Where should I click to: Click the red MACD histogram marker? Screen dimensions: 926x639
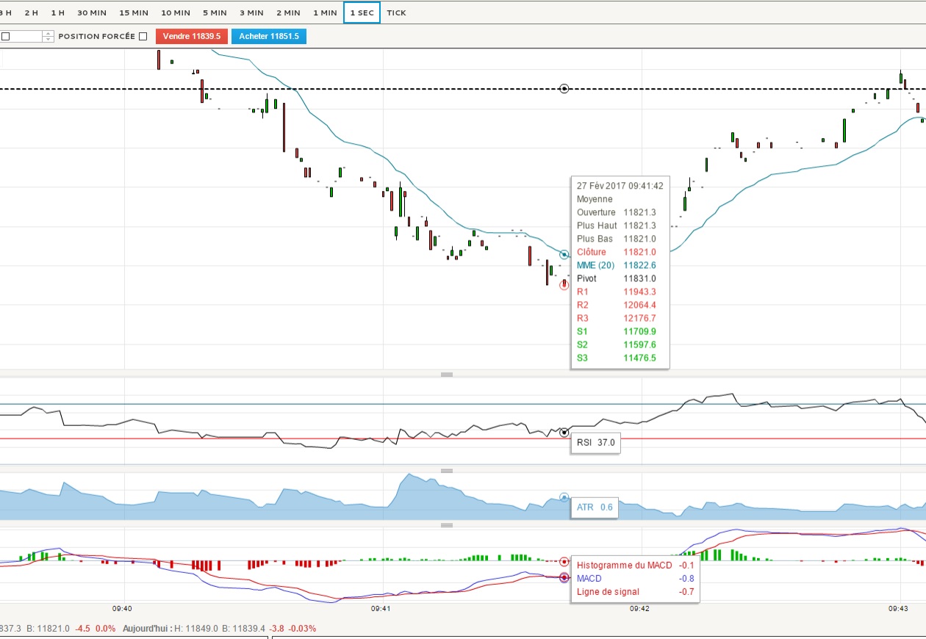pyautogui.click(x=564, y=561)
